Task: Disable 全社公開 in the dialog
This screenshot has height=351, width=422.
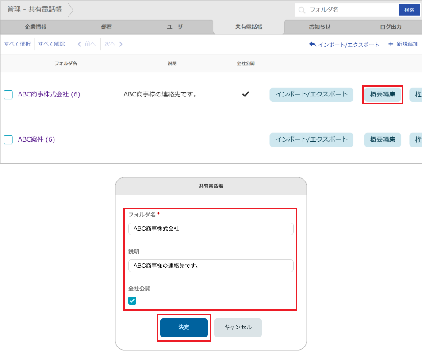Action: tap(132, 300)
